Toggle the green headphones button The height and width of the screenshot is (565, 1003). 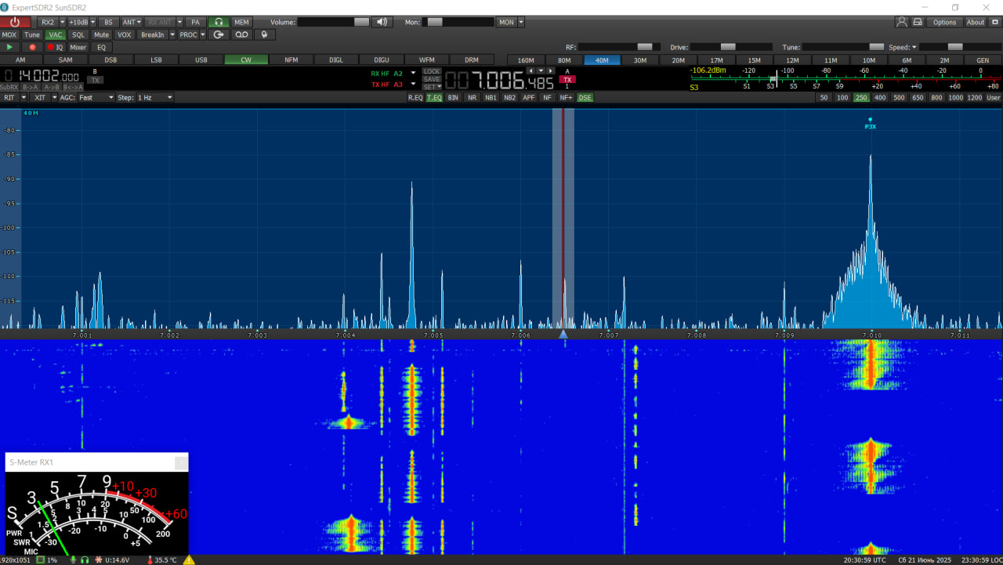pos(219,22)
